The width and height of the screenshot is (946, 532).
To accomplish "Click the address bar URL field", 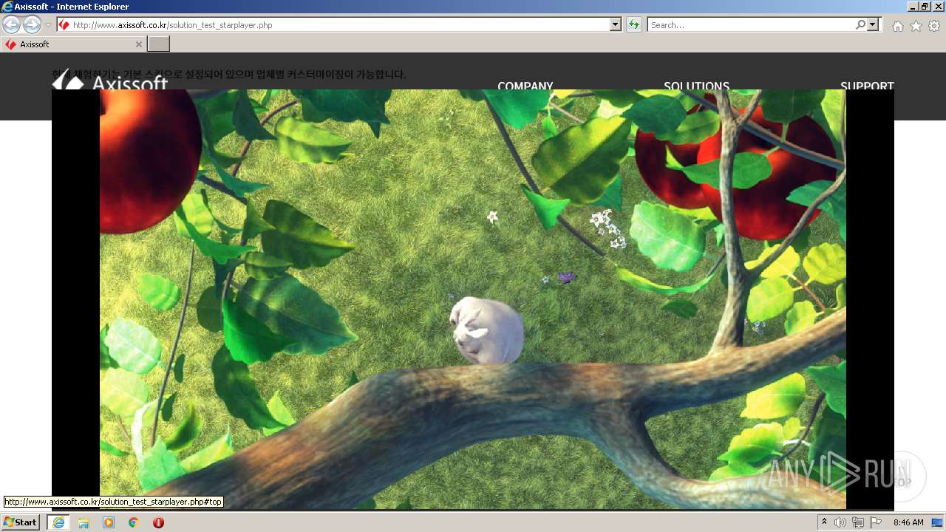I will pyautogui.click(x=340, y=25).
